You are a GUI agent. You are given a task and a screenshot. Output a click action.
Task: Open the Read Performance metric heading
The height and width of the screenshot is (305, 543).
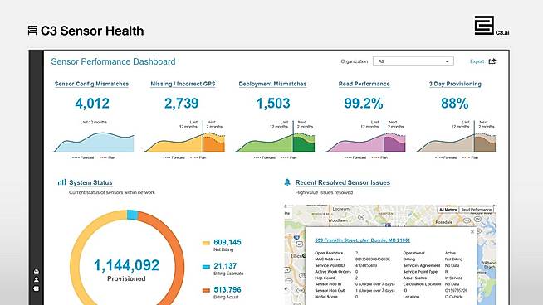(x=364, y=84)
